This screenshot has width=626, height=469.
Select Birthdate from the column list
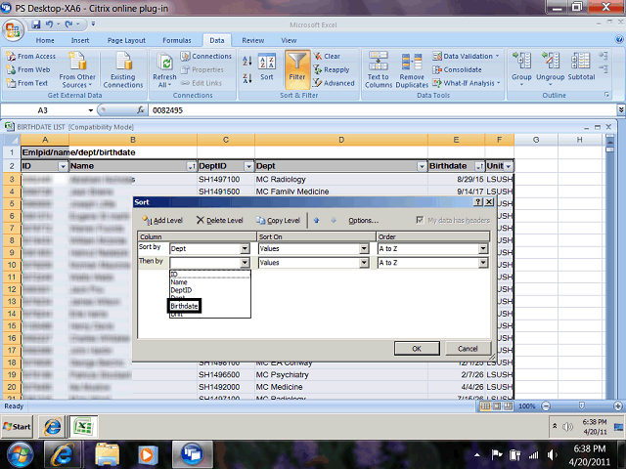point(184,306)
